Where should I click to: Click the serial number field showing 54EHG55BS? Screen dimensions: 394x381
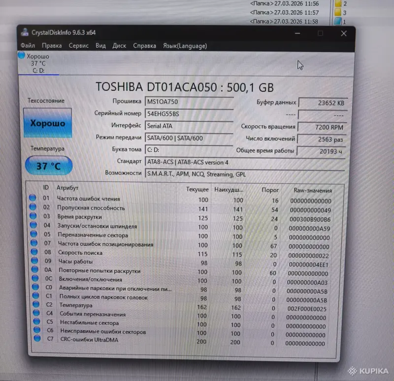(192, 113)
